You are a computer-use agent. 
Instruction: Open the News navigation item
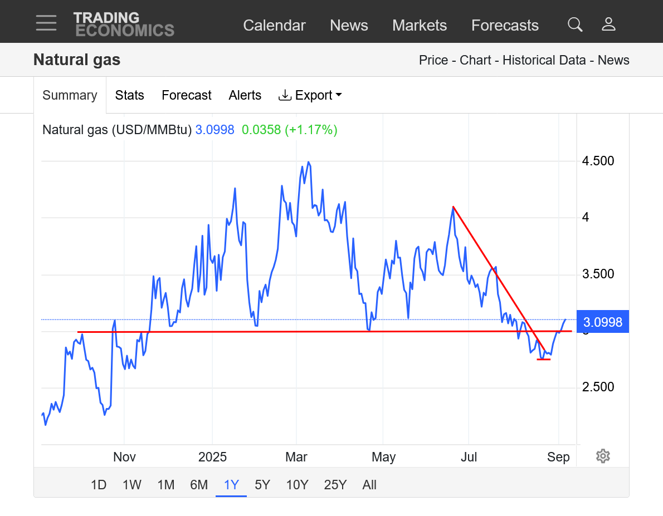(x=349, y=26)
